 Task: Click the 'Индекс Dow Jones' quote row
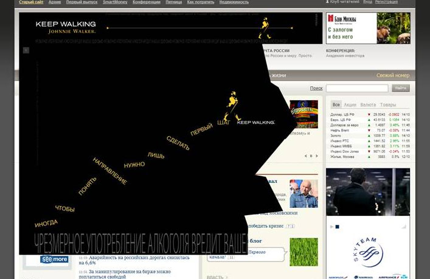point(370,151)
